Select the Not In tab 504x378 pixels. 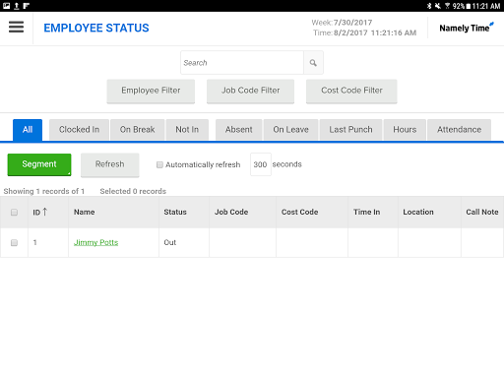coord(187,130)
